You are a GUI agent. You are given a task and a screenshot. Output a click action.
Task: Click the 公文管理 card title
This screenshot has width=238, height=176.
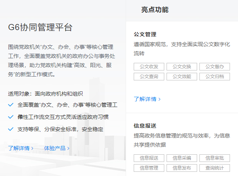pyautogui.click(x=145, y=34)
